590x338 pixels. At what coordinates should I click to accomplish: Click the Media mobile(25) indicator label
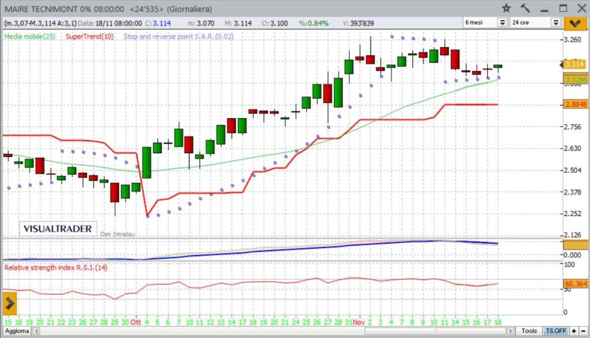[30, 36]
